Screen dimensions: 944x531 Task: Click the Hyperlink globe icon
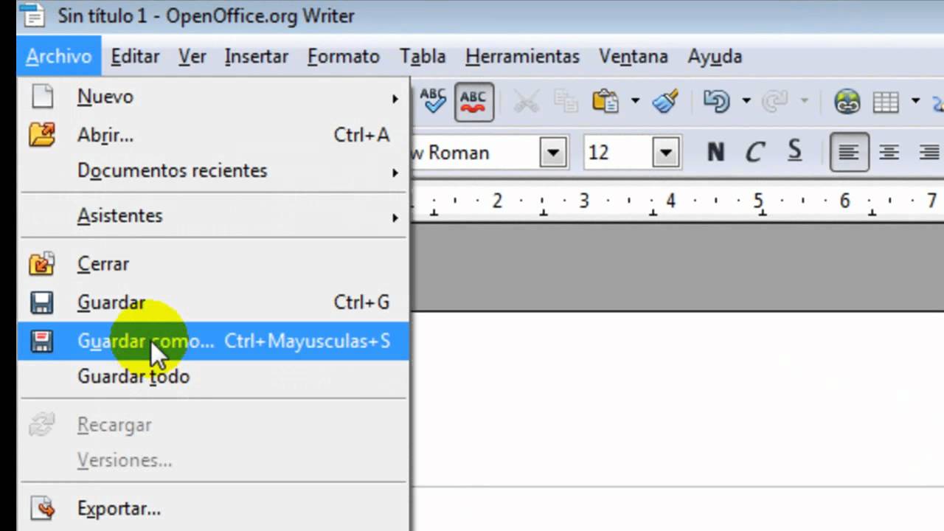847,101
